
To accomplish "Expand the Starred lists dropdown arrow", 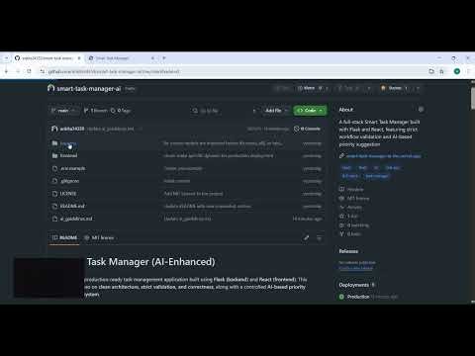I will (418, 88).
